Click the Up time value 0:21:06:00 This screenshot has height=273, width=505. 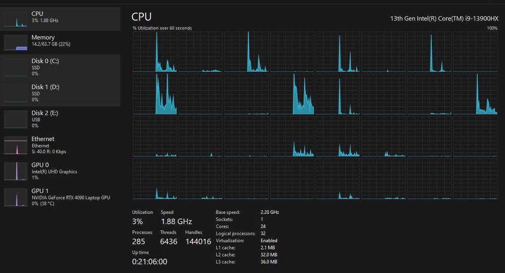click(x=149, y=261)
